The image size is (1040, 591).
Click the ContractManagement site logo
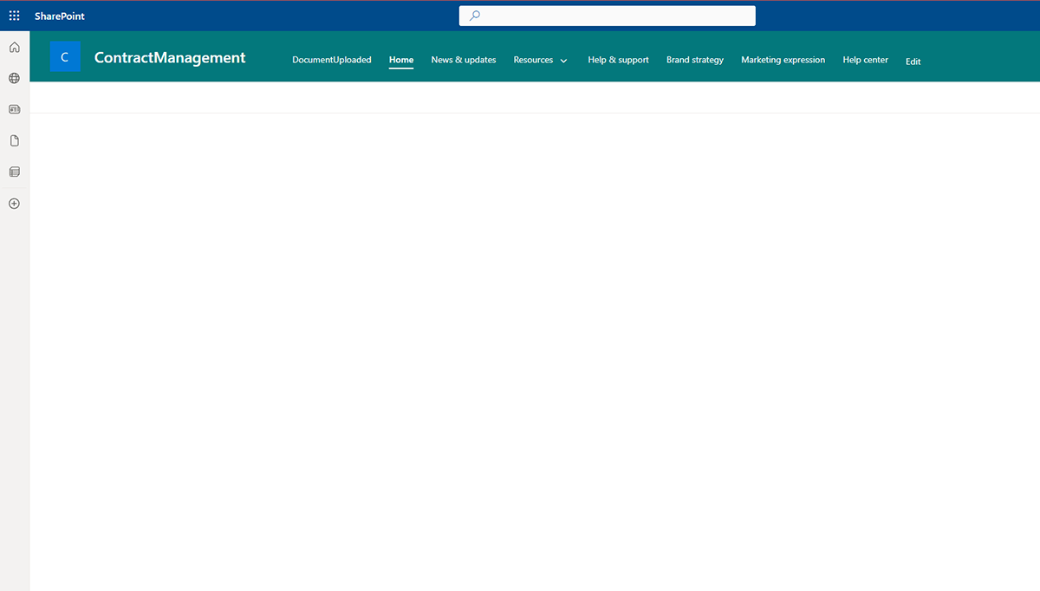pyautogui.click(x=65, y=56)
